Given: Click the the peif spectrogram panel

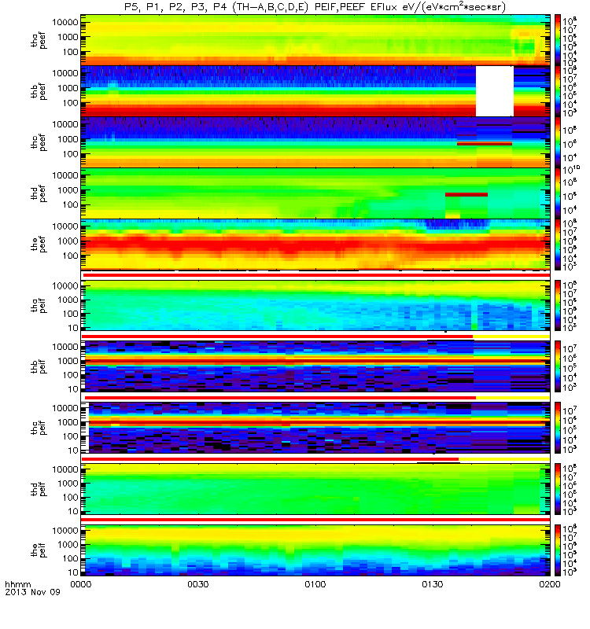Looking at the screenshot, I should [315, 550].
